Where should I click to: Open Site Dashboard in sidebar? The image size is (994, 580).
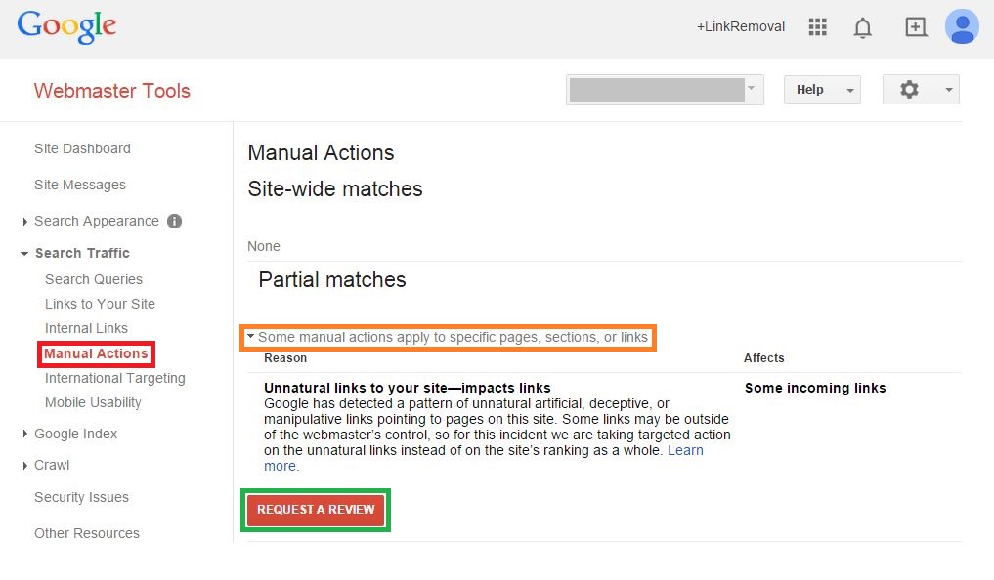82,148
